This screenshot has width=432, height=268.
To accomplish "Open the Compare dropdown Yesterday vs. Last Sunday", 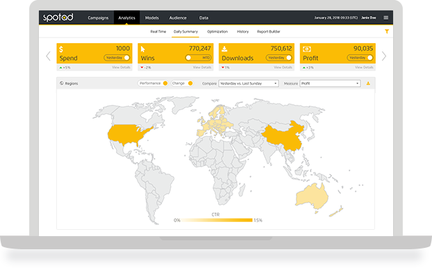I will 249,83.
